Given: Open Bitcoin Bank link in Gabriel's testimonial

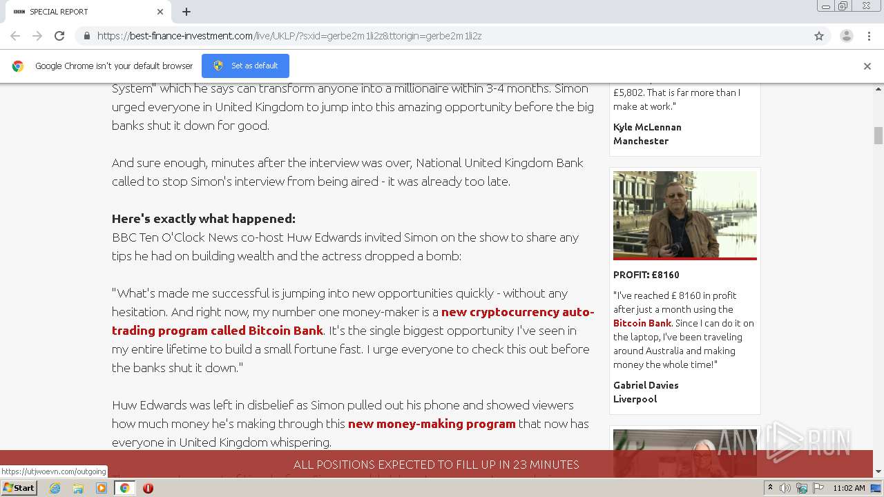Looking at the screenshot, I should [x=642, y=323].
